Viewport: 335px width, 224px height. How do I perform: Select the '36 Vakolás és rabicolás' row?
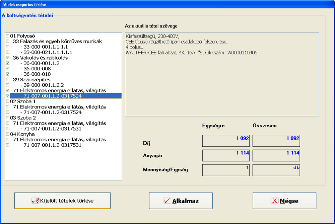pyautogui.click(x=40, y=58)
